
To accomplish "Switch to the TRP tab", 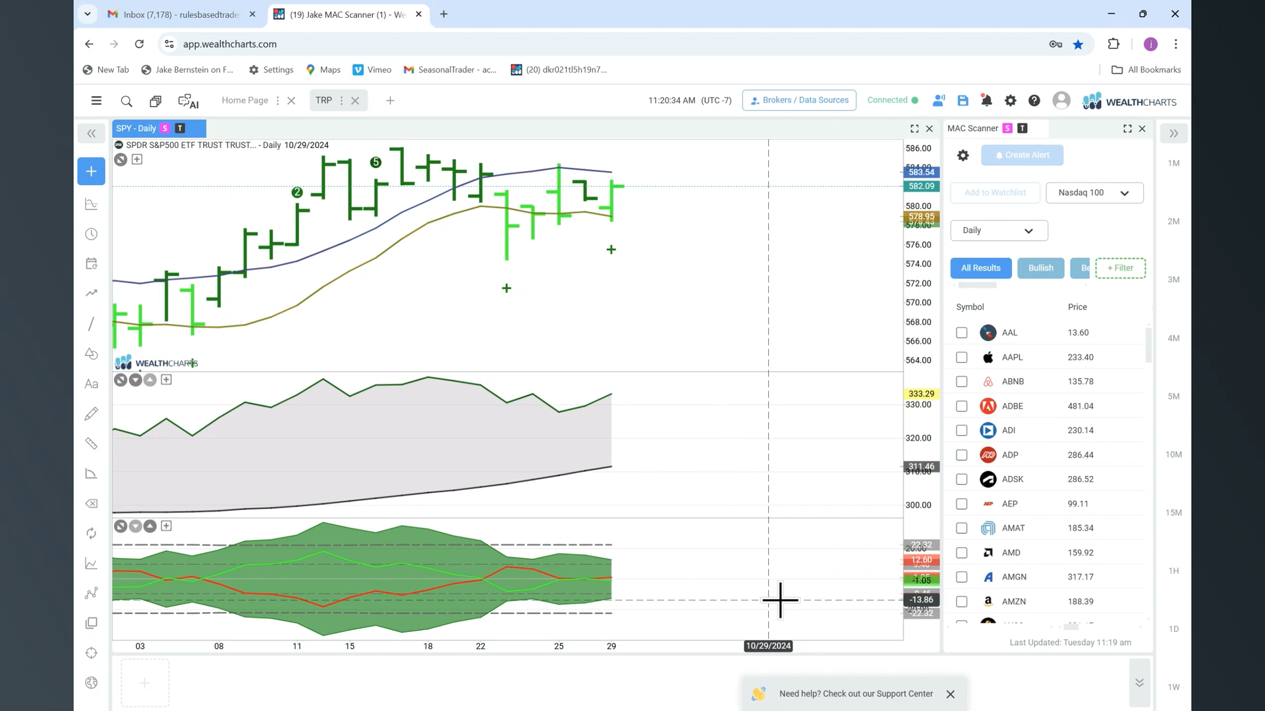I will pos(323,101).
